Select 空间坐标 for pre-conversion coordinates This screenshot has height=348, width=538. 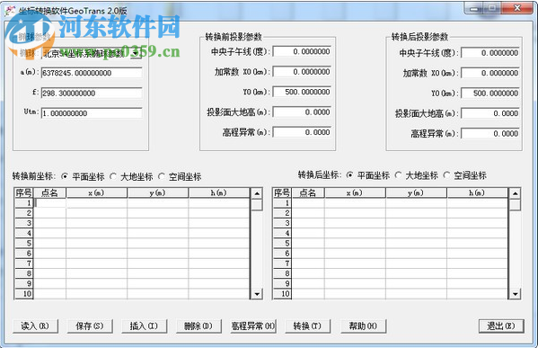[x=180, y=176]
